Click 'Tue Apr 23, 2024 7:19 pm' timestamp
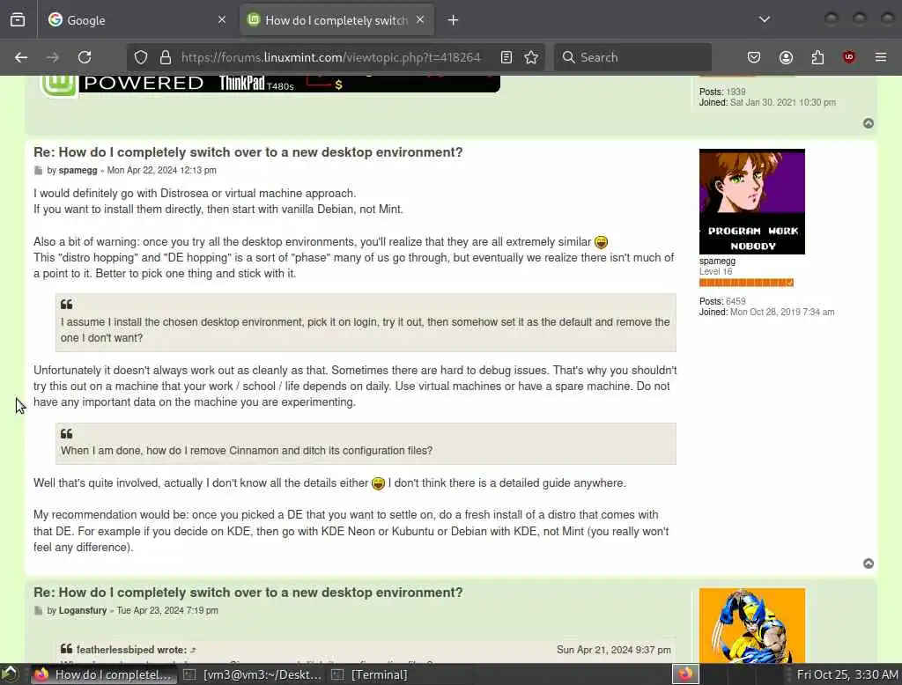 (x=167, y=610)
